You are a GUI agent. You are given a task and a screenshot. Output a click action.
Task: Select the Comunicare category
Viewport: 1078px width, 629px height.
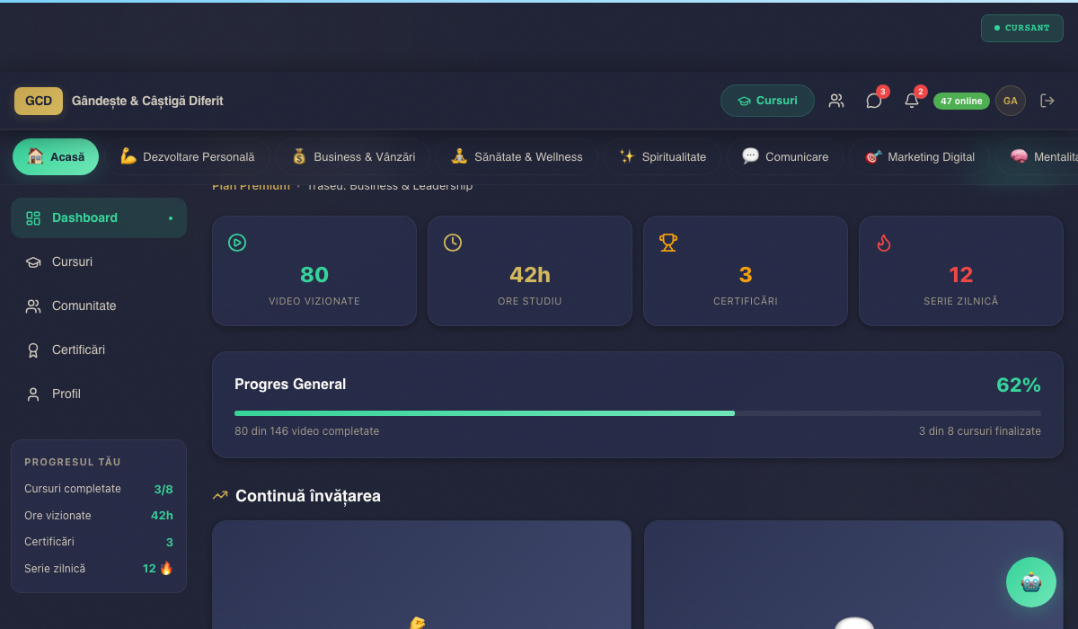point(785,156)
